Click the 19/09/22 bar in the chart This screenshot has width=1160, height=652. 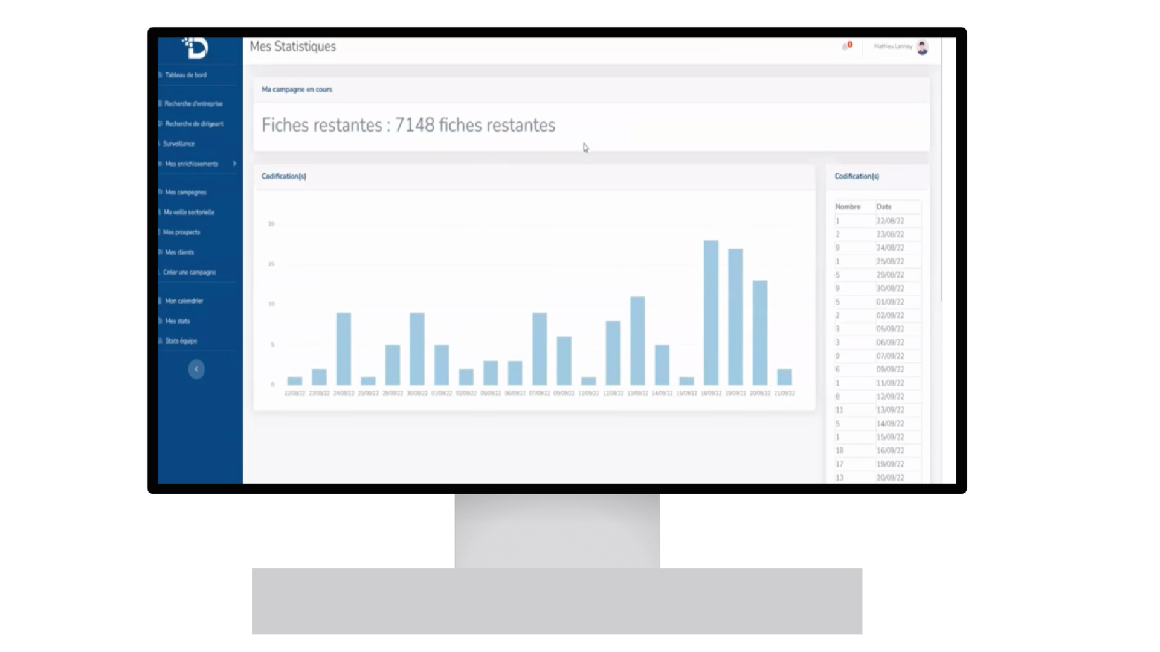click(x=735, y=317)
